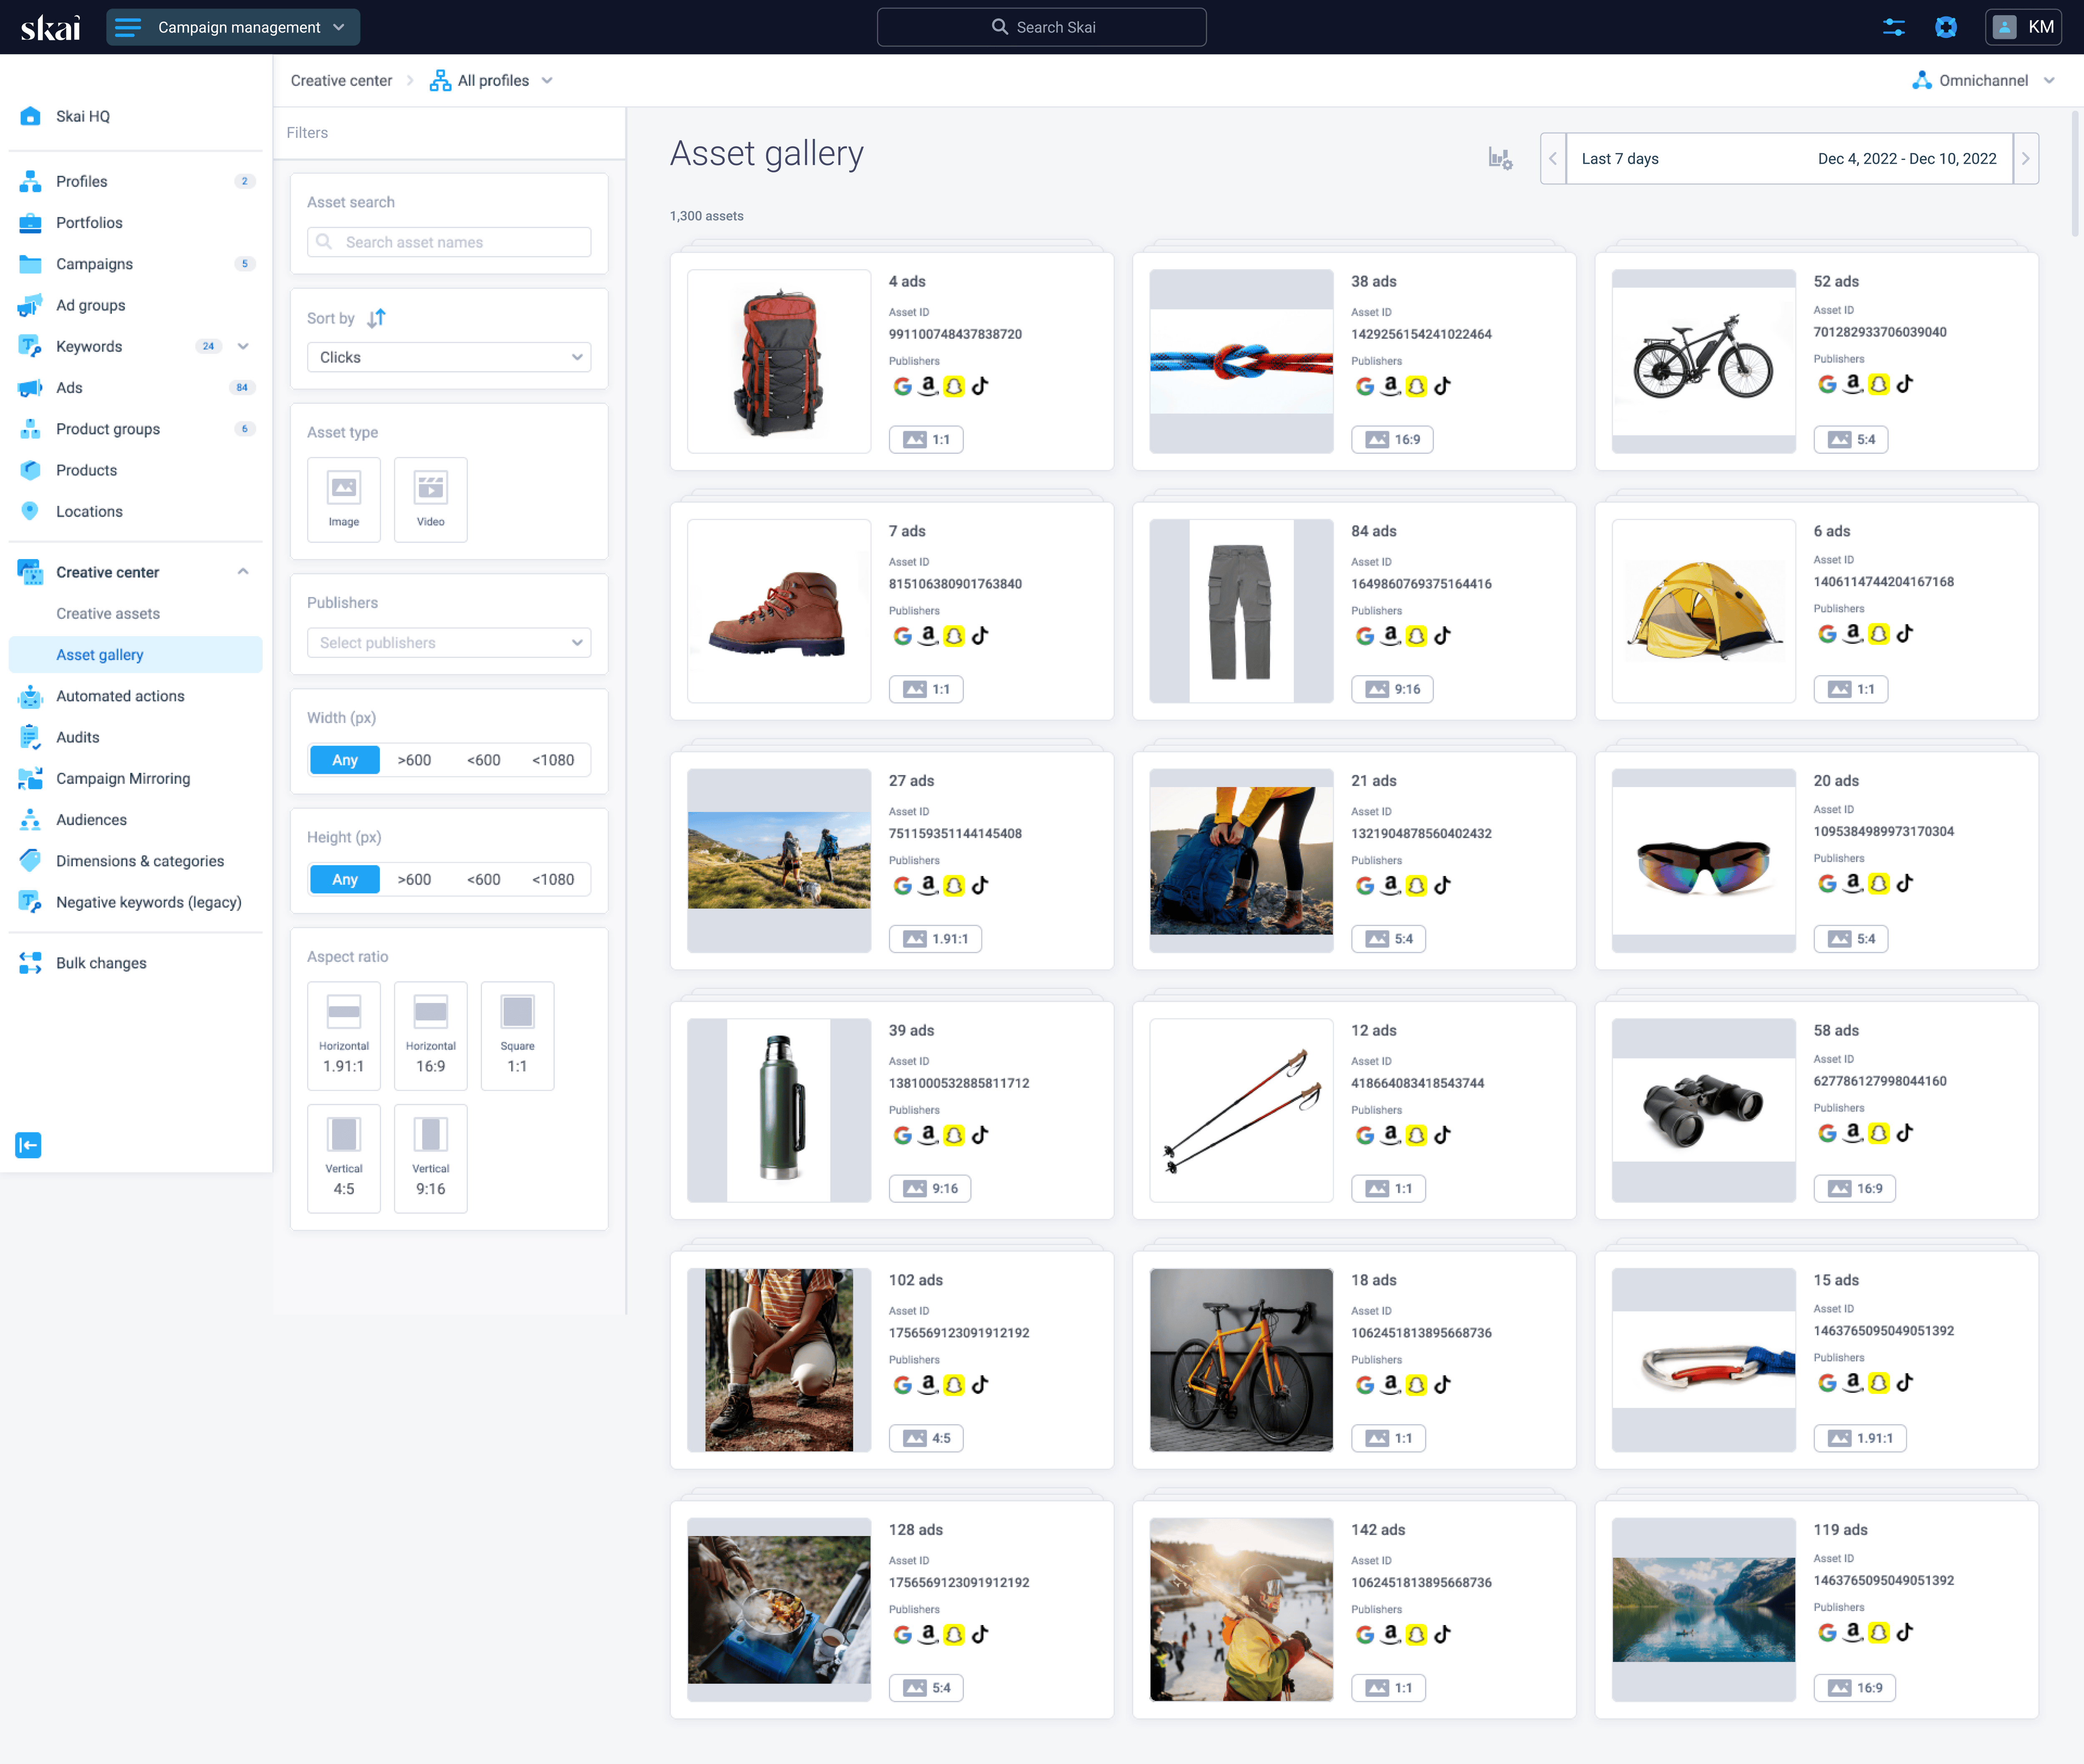Click the sort direction arrows icon

tap(376, 318)
